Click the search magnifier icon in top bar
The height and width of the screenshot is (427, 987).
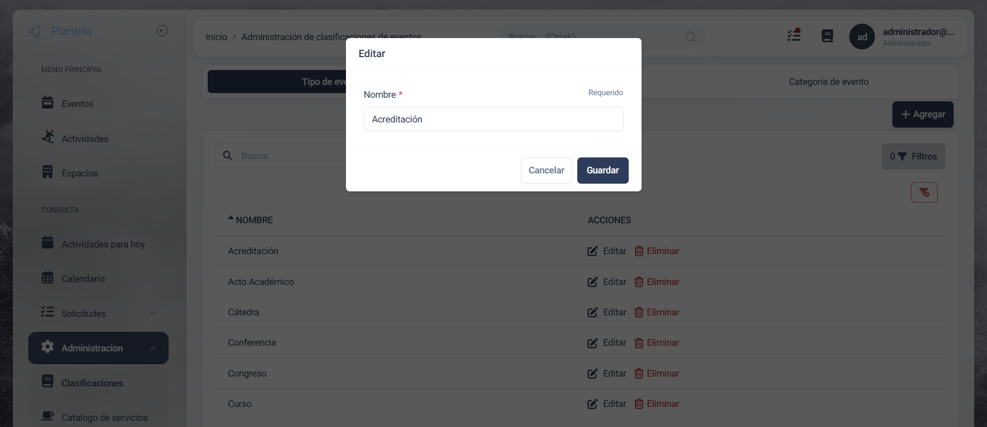pyautogui.click(x=690, y=37)
